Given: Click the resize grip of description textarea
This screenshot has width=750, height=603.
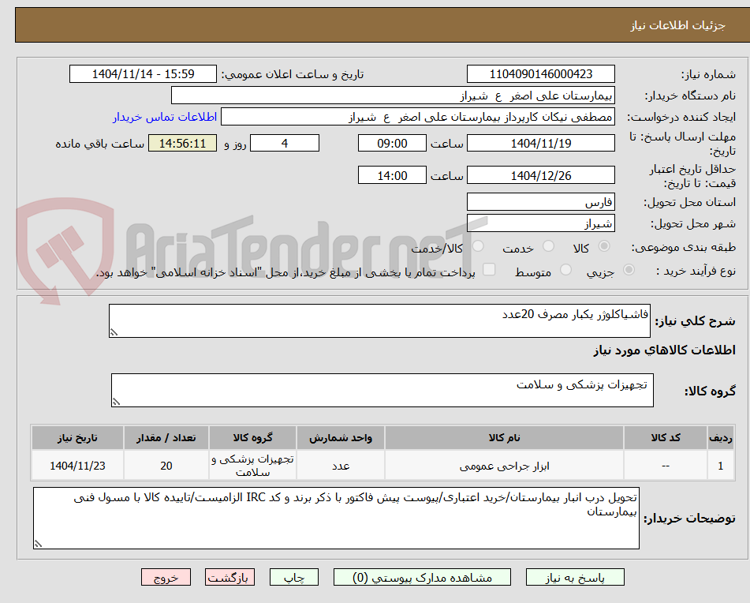Looking at the screenshot, I should point(114,332).
